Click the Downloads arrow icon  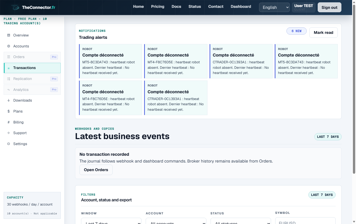(x=9, y=100)
